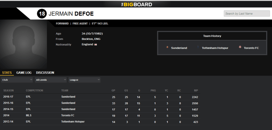
Task: Click the 5'7" 143 LBS. text
Action: click(100, 23)
